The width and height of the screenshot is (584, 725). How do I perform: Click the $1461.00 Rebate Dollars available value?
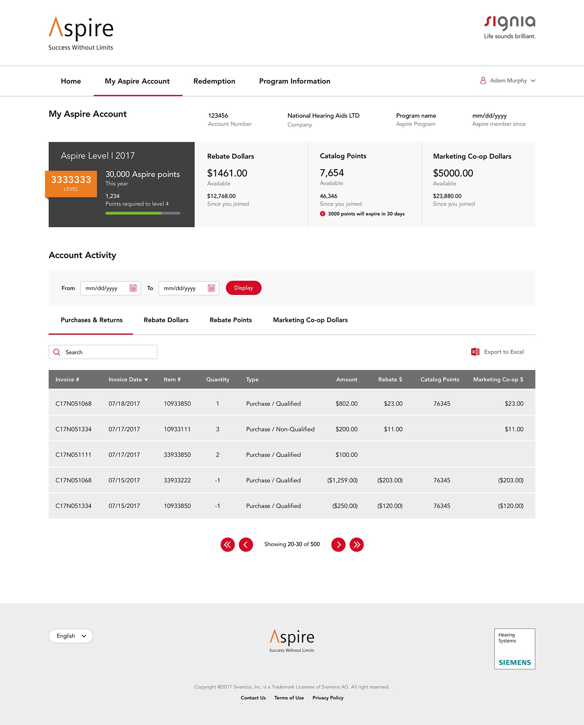[x=227, y=173]
